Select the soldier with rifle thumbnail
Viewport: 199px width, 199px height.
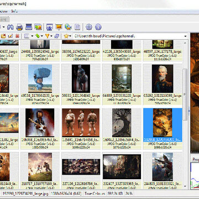163,167
